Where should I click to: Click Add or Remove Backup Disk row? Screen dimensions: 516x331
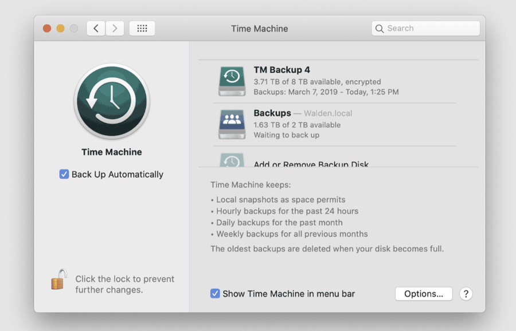click(334, 158)
